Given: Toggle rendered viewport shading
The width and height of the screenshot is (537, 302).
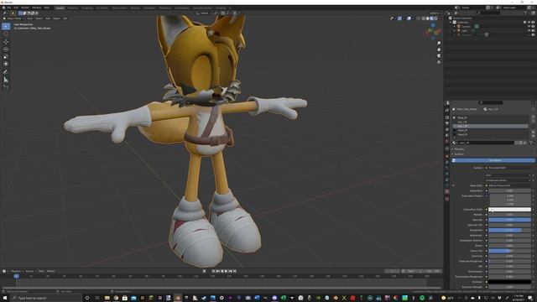Looking at the screenshot, I should pos(435,18).
